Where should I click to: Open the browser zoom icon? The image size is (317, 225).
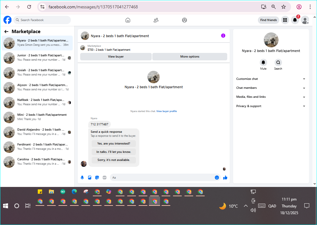pyautogui.click(x=274, y=7)
